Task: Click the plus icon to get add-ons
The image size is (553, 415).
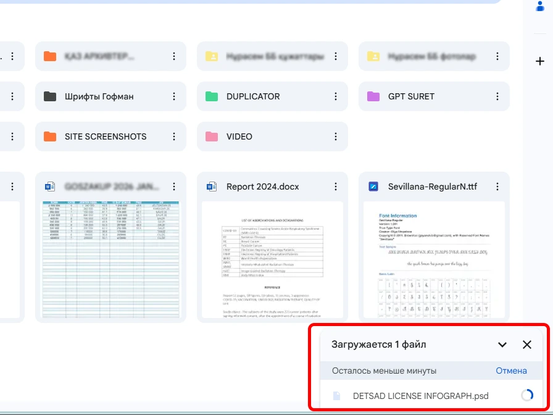Action: pos(540,61)
